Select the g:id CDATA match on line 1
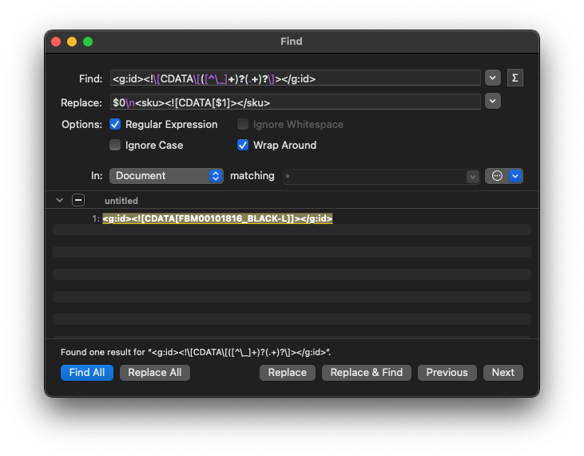This screenshot has height=456, width=584. coord(217,218)
